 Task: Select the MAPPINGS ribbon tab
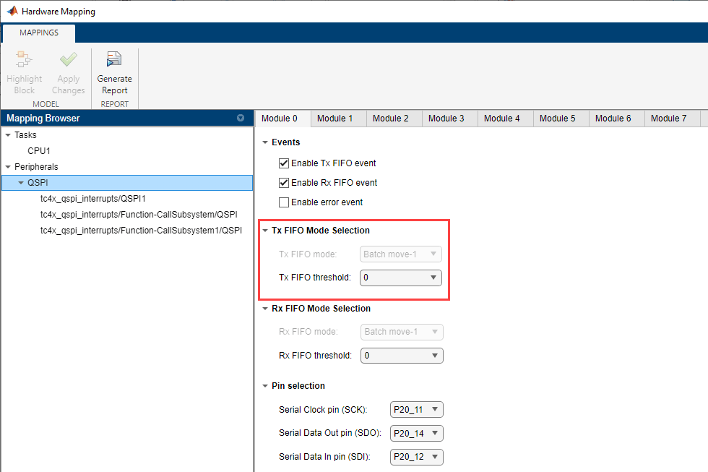tap(38, 33)
